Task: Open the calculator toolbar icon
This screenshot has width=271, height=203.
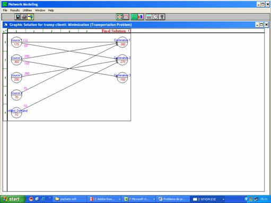Action: coord(149,17)
